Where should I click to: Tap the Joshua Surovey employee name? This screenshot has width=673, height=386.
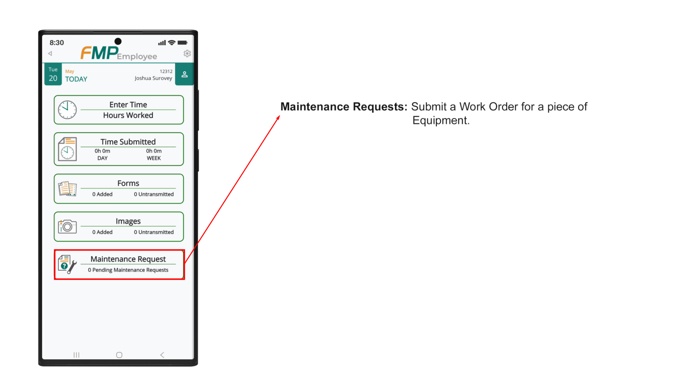[153, 78]
